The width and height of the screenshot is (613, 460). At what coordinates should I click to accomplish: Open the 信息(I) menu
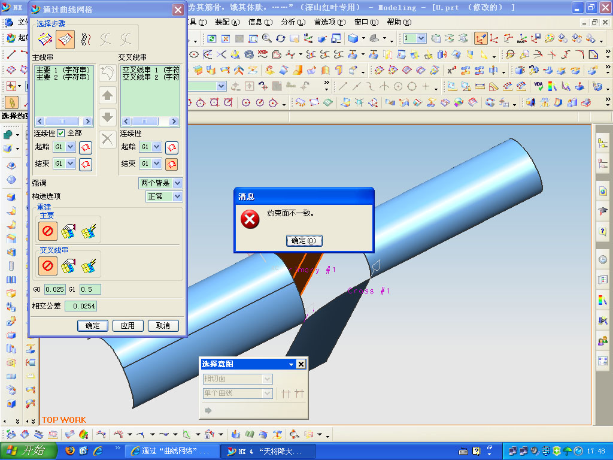(260, 22)
